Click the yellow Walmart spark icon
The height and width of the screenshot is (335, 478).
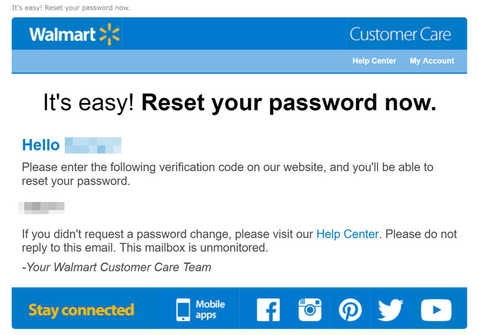coord(110,34)
